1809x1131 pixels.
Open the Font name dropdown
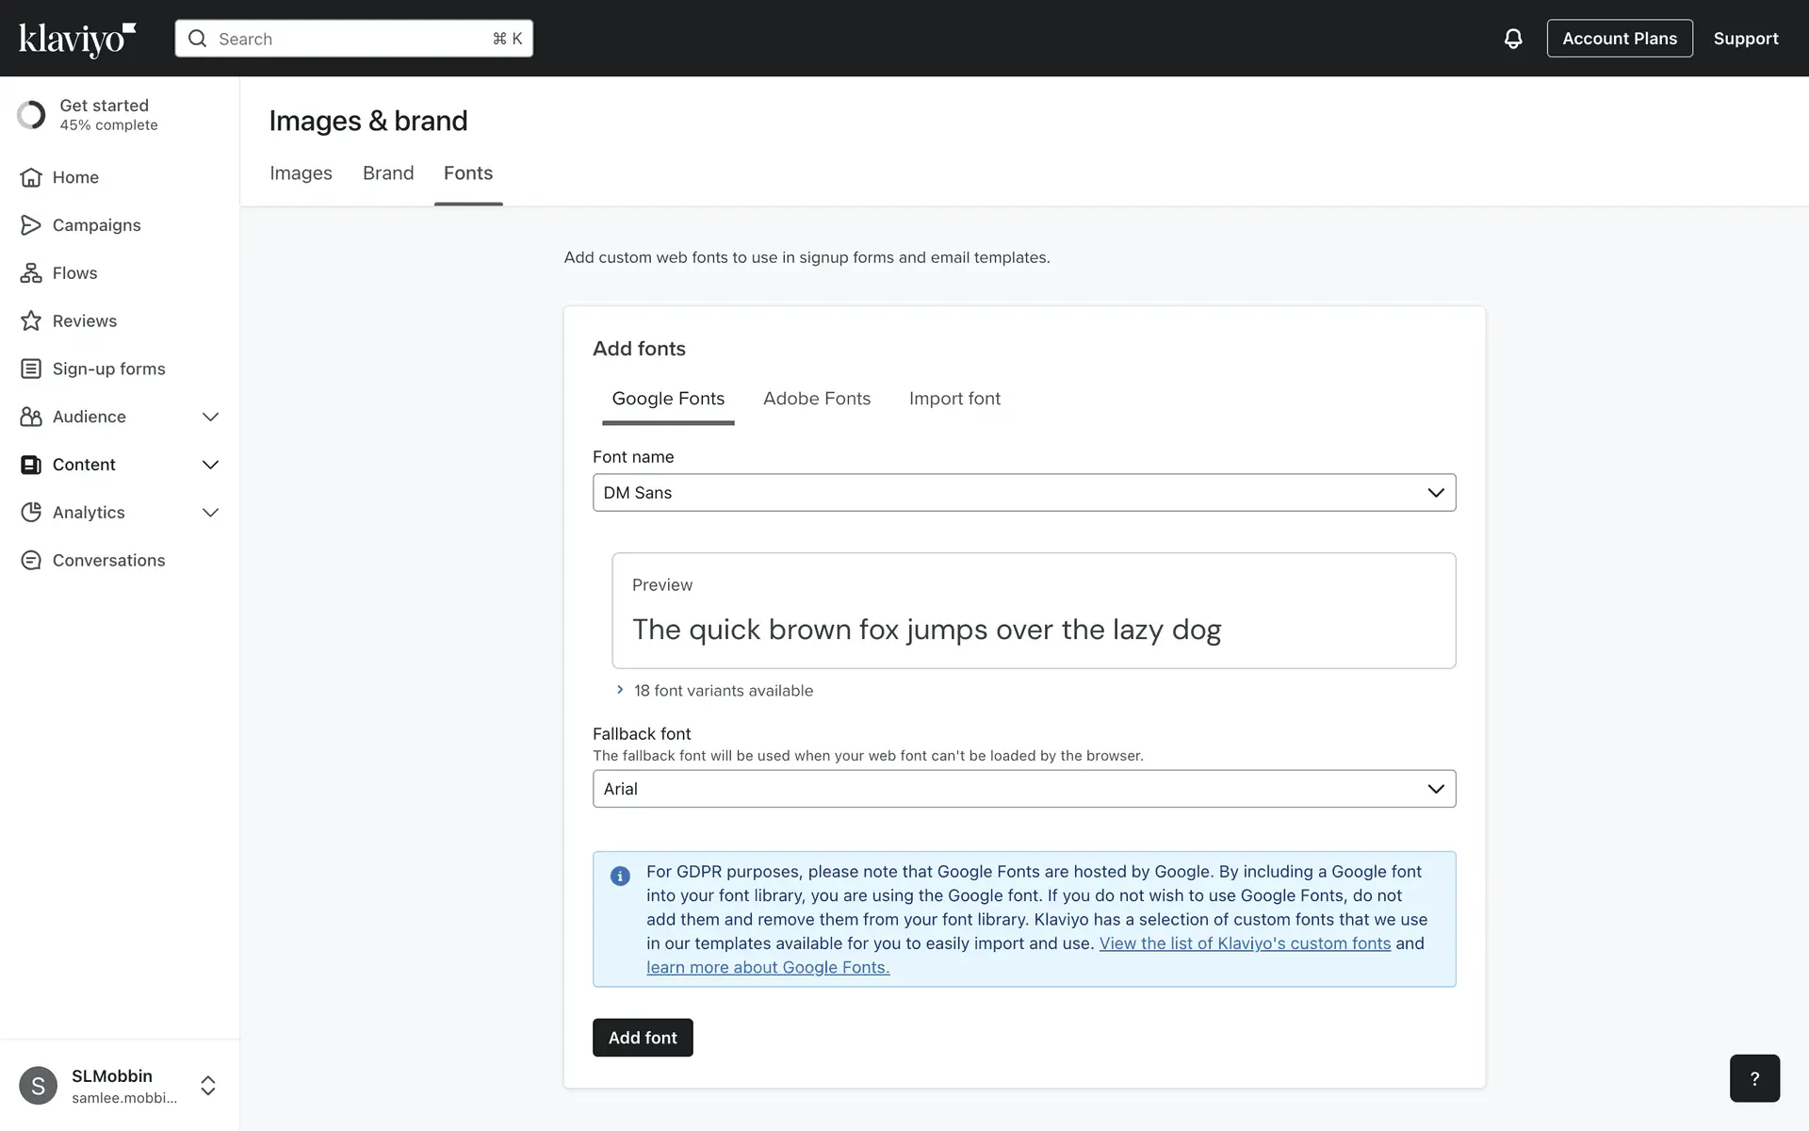coord(1023,493)
